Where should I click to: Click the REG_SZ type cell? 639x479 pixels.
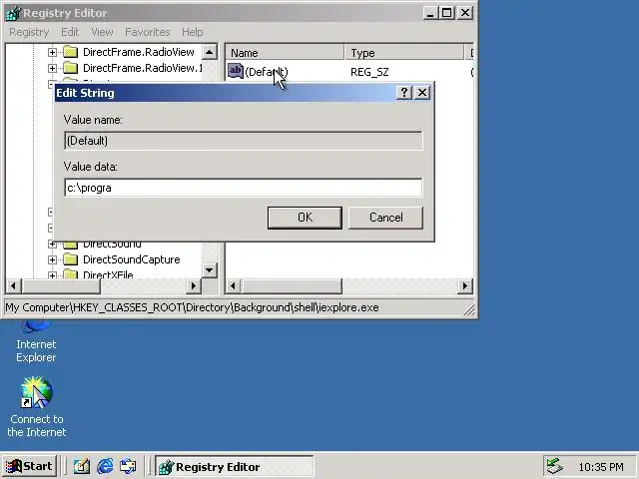[369, 72]
